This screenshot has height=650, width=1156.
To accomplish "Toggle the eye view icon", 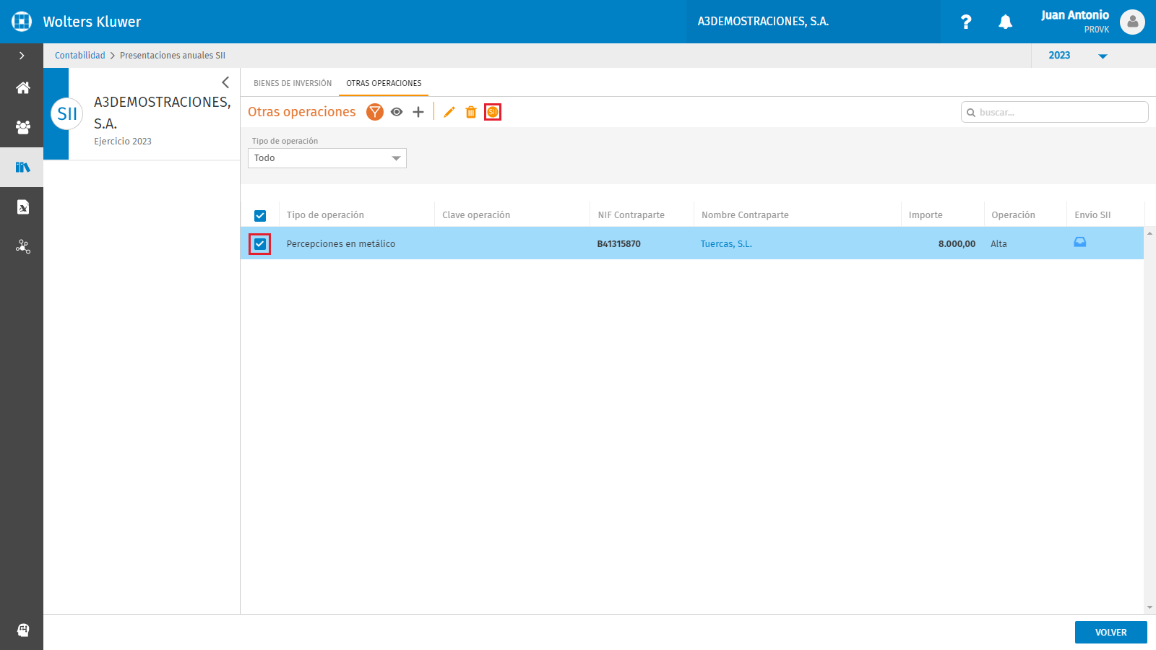I will tap(397, 112).
